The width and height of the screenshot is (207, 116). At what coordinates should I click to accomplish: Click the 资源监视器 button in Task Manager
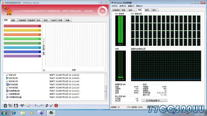pos(155,101)
